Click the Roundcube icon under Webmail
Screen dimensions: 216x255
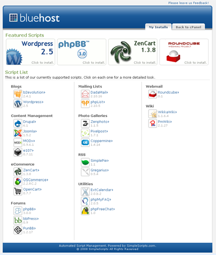click(153, 94)
